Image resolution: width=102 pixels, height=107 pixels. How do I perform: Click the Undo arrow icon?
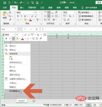[x=16, y=3]
